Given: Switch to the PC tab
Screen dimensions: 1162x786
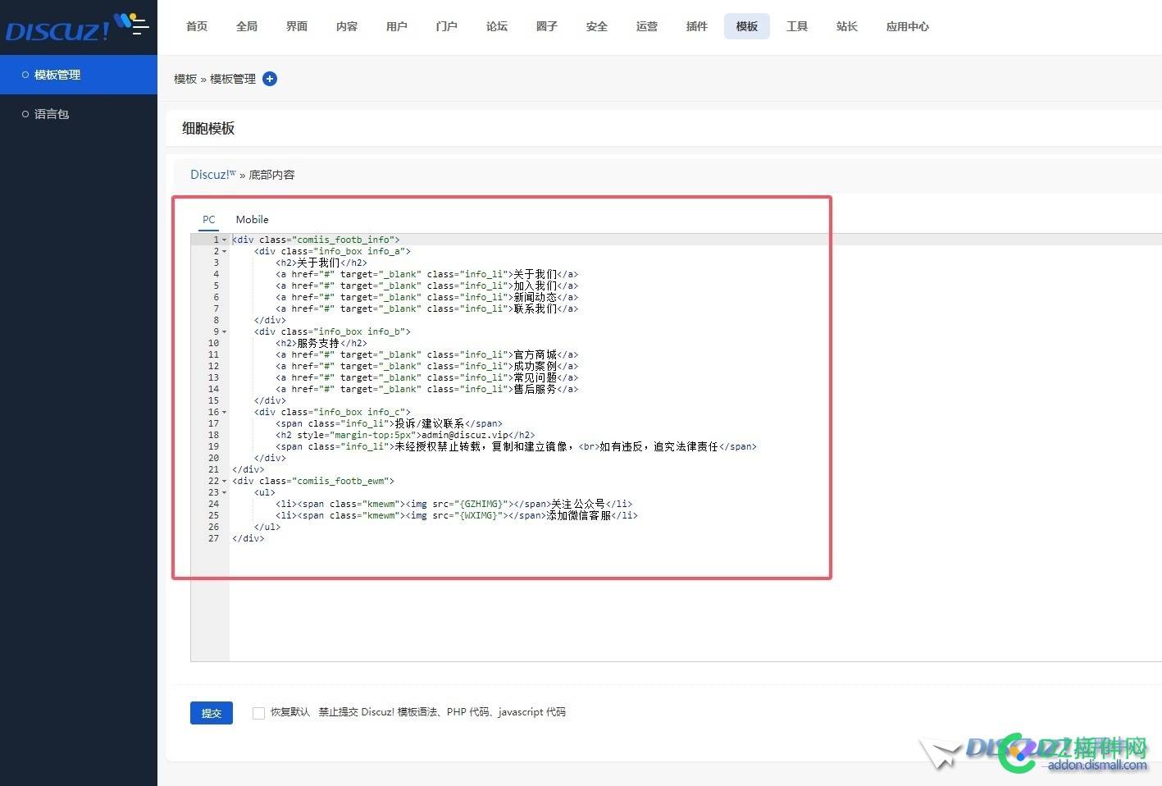Looking at the screenshot, I should (209, 220).
